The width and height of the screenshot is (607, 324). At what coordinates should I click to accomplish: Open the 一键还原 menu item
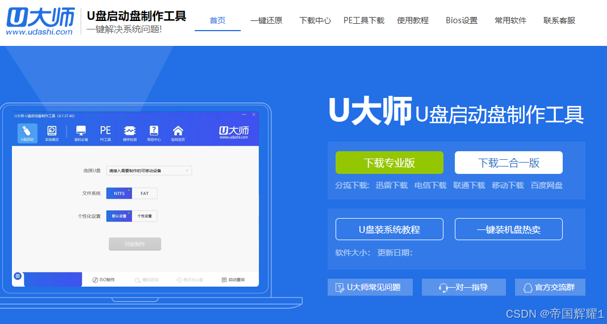266,20
